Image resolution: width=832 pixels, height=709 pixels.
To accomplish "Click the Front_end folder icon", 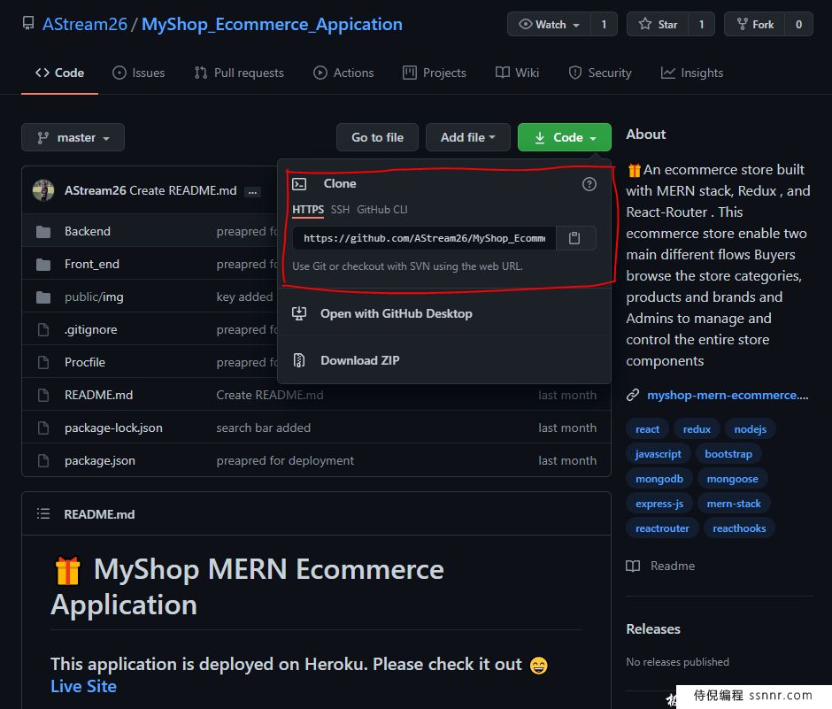I will point(43,265).
